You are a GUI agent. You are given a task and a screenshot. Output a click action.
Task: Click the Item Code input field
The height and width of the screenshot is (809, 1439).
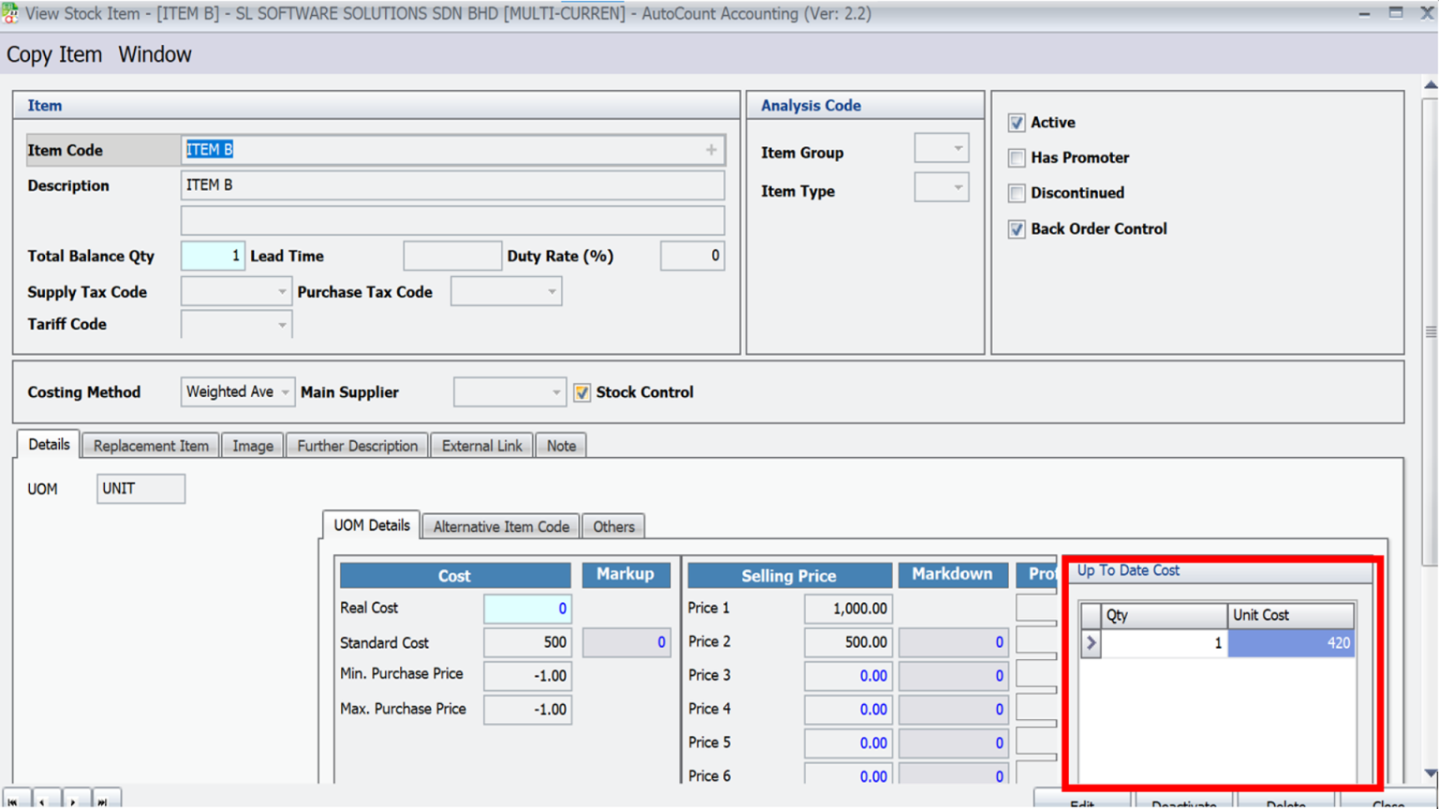(x=452, y=150)
